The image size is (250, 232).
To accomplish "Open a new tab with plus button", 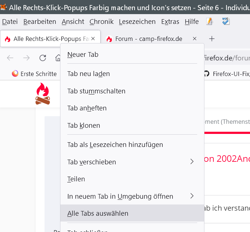I will coord(212,39).
